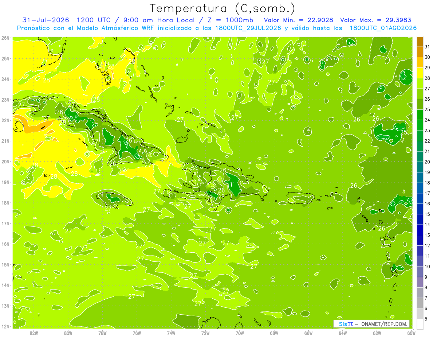Click the "1200 UTC" time label
The height and width of the screenshot is (338, 437).
tap(95, 20)
